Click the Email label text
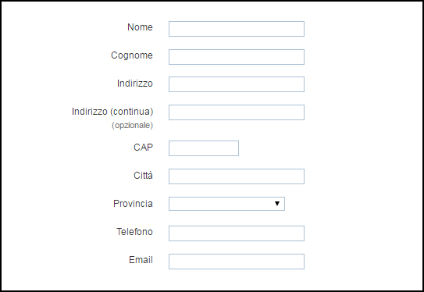 141,260
